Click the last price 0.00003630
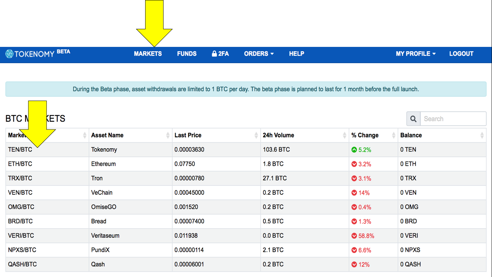 click(189, 149)
